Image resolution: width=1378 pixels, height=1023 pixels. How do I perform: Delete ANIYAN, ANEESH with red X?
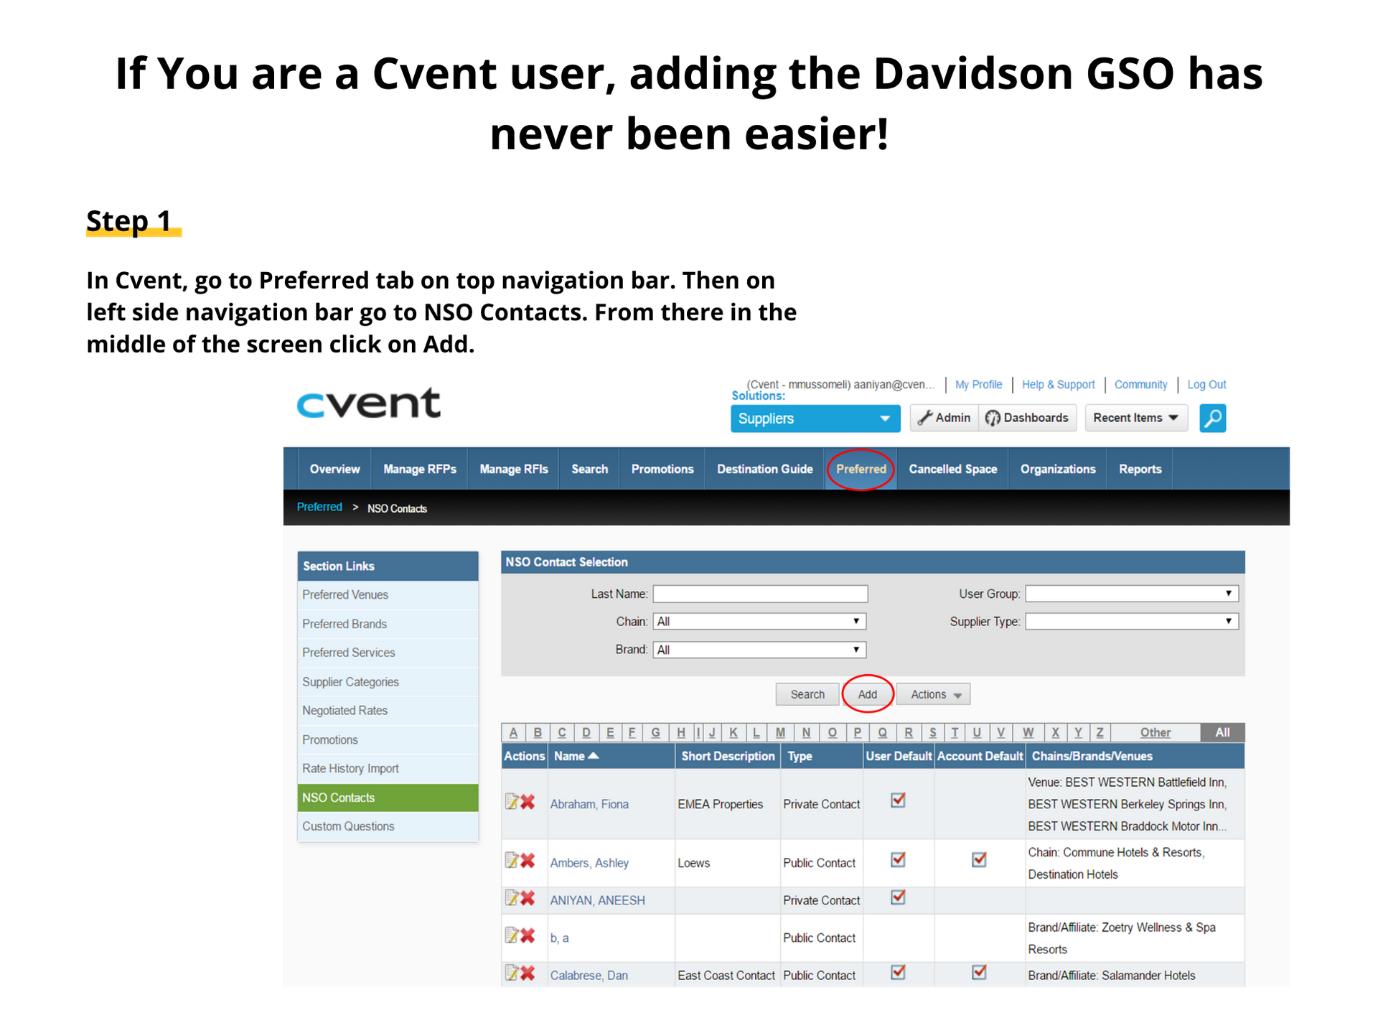[528, 897]
